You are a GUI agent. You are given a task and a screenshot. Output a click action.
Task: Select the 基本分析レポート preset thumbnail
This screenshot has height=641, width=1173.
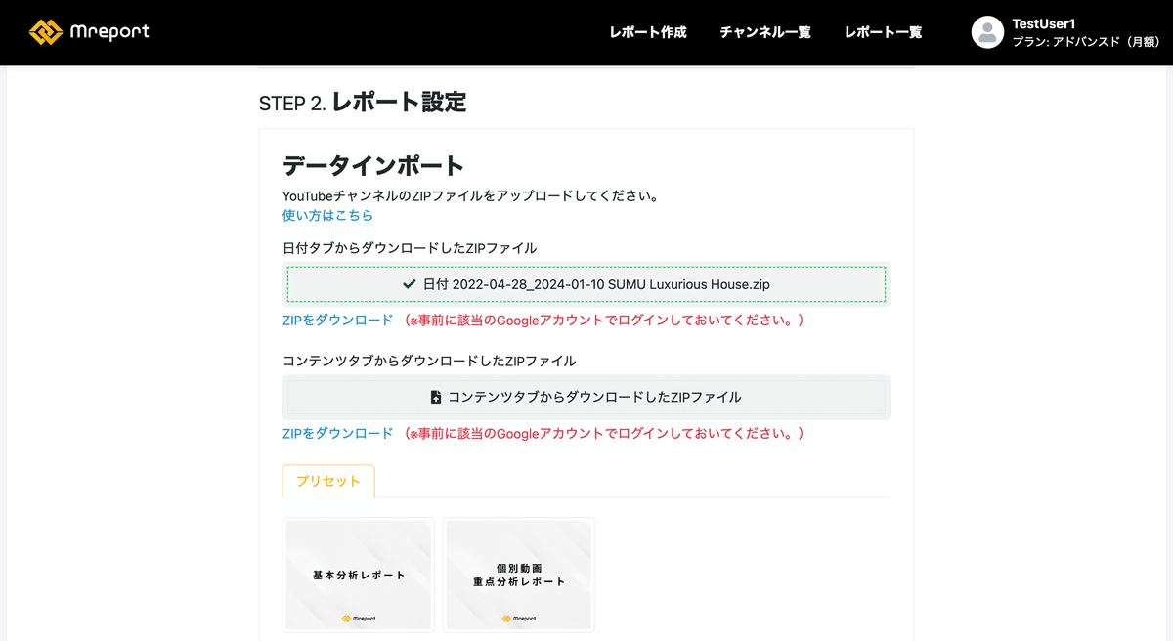pos(359,575)
